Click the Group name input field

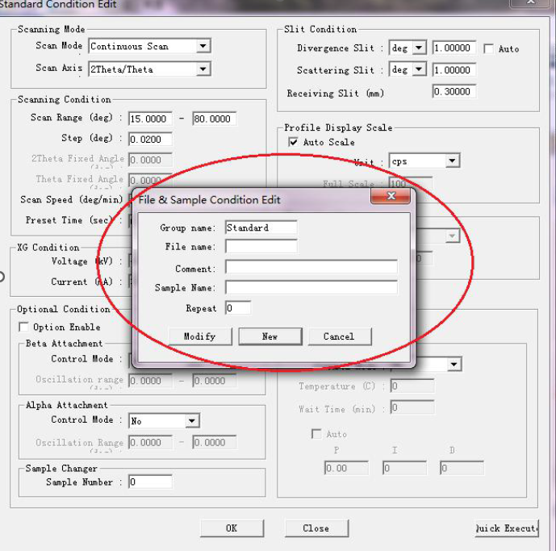click(x=261, y=227)
